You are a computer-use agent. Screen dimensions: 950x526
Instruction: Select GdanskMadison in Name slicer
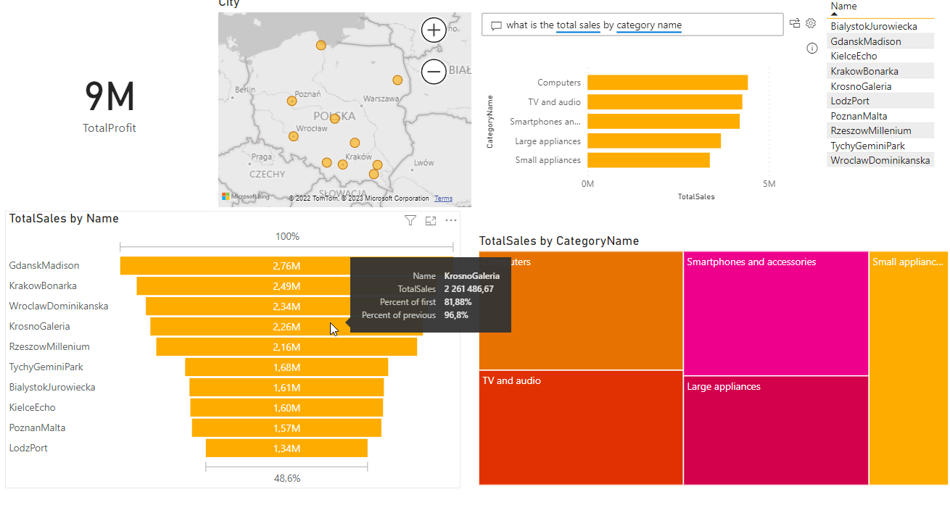click(x=880, y=41)
